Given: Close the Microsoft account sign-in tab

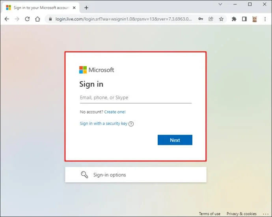Looking at the screenshot, I should point(74,7).
